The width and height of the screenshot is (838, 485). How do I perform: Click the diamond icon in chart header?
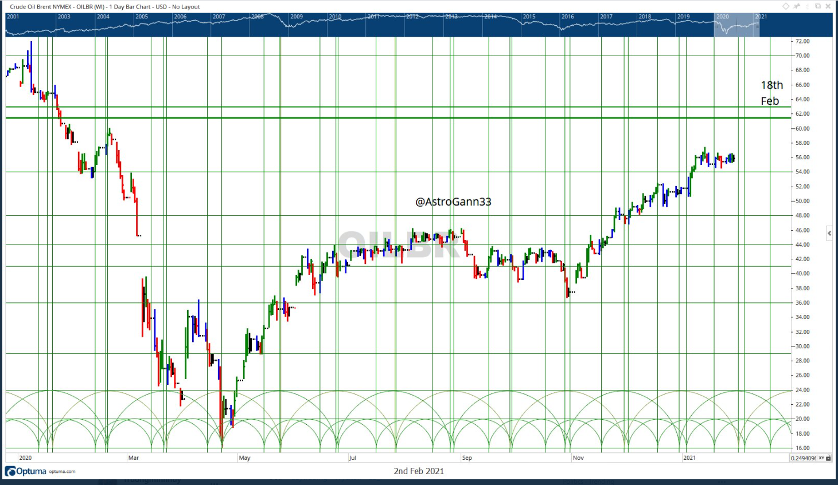pyautogui.click(x=786, y=6)
